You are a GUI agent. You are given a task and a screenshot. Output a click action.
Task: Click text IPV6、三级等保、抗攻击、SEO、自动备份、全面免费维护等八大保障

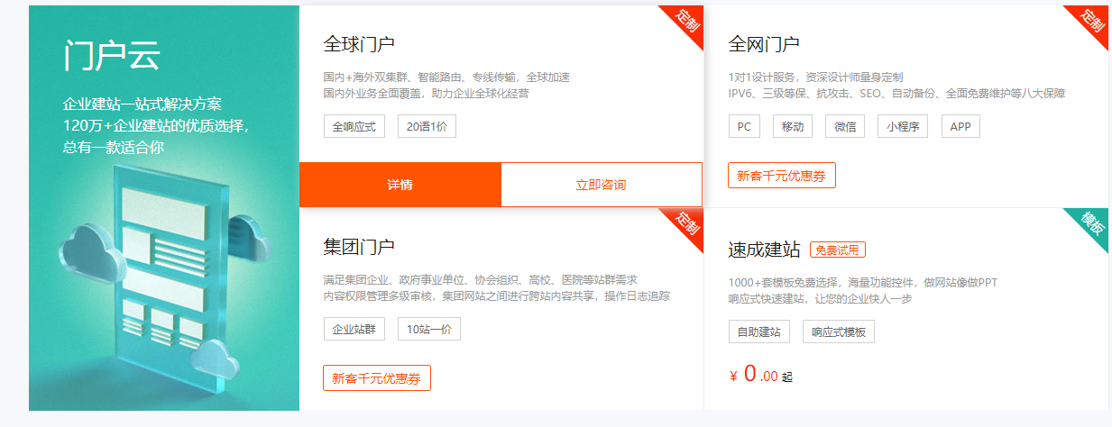(x=896, y=93)
